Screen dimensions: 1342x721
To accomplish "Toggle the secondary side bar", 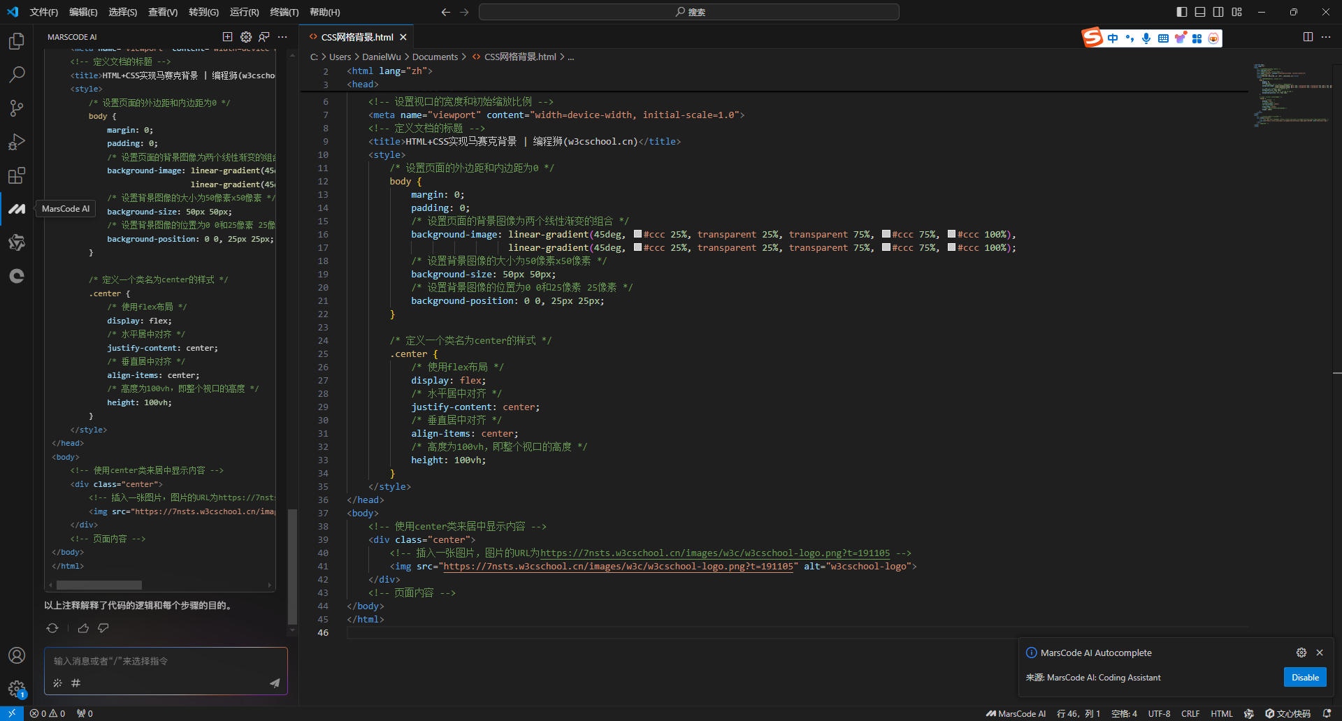I will (1218, 12).
